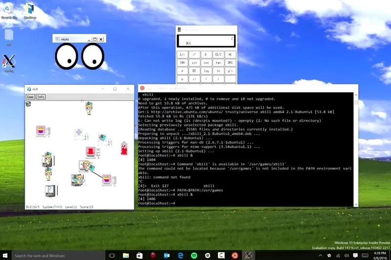Click the cos button in calculator
Image resolution: width=391 pixels, height=260 pixels.
click(206, 63)
